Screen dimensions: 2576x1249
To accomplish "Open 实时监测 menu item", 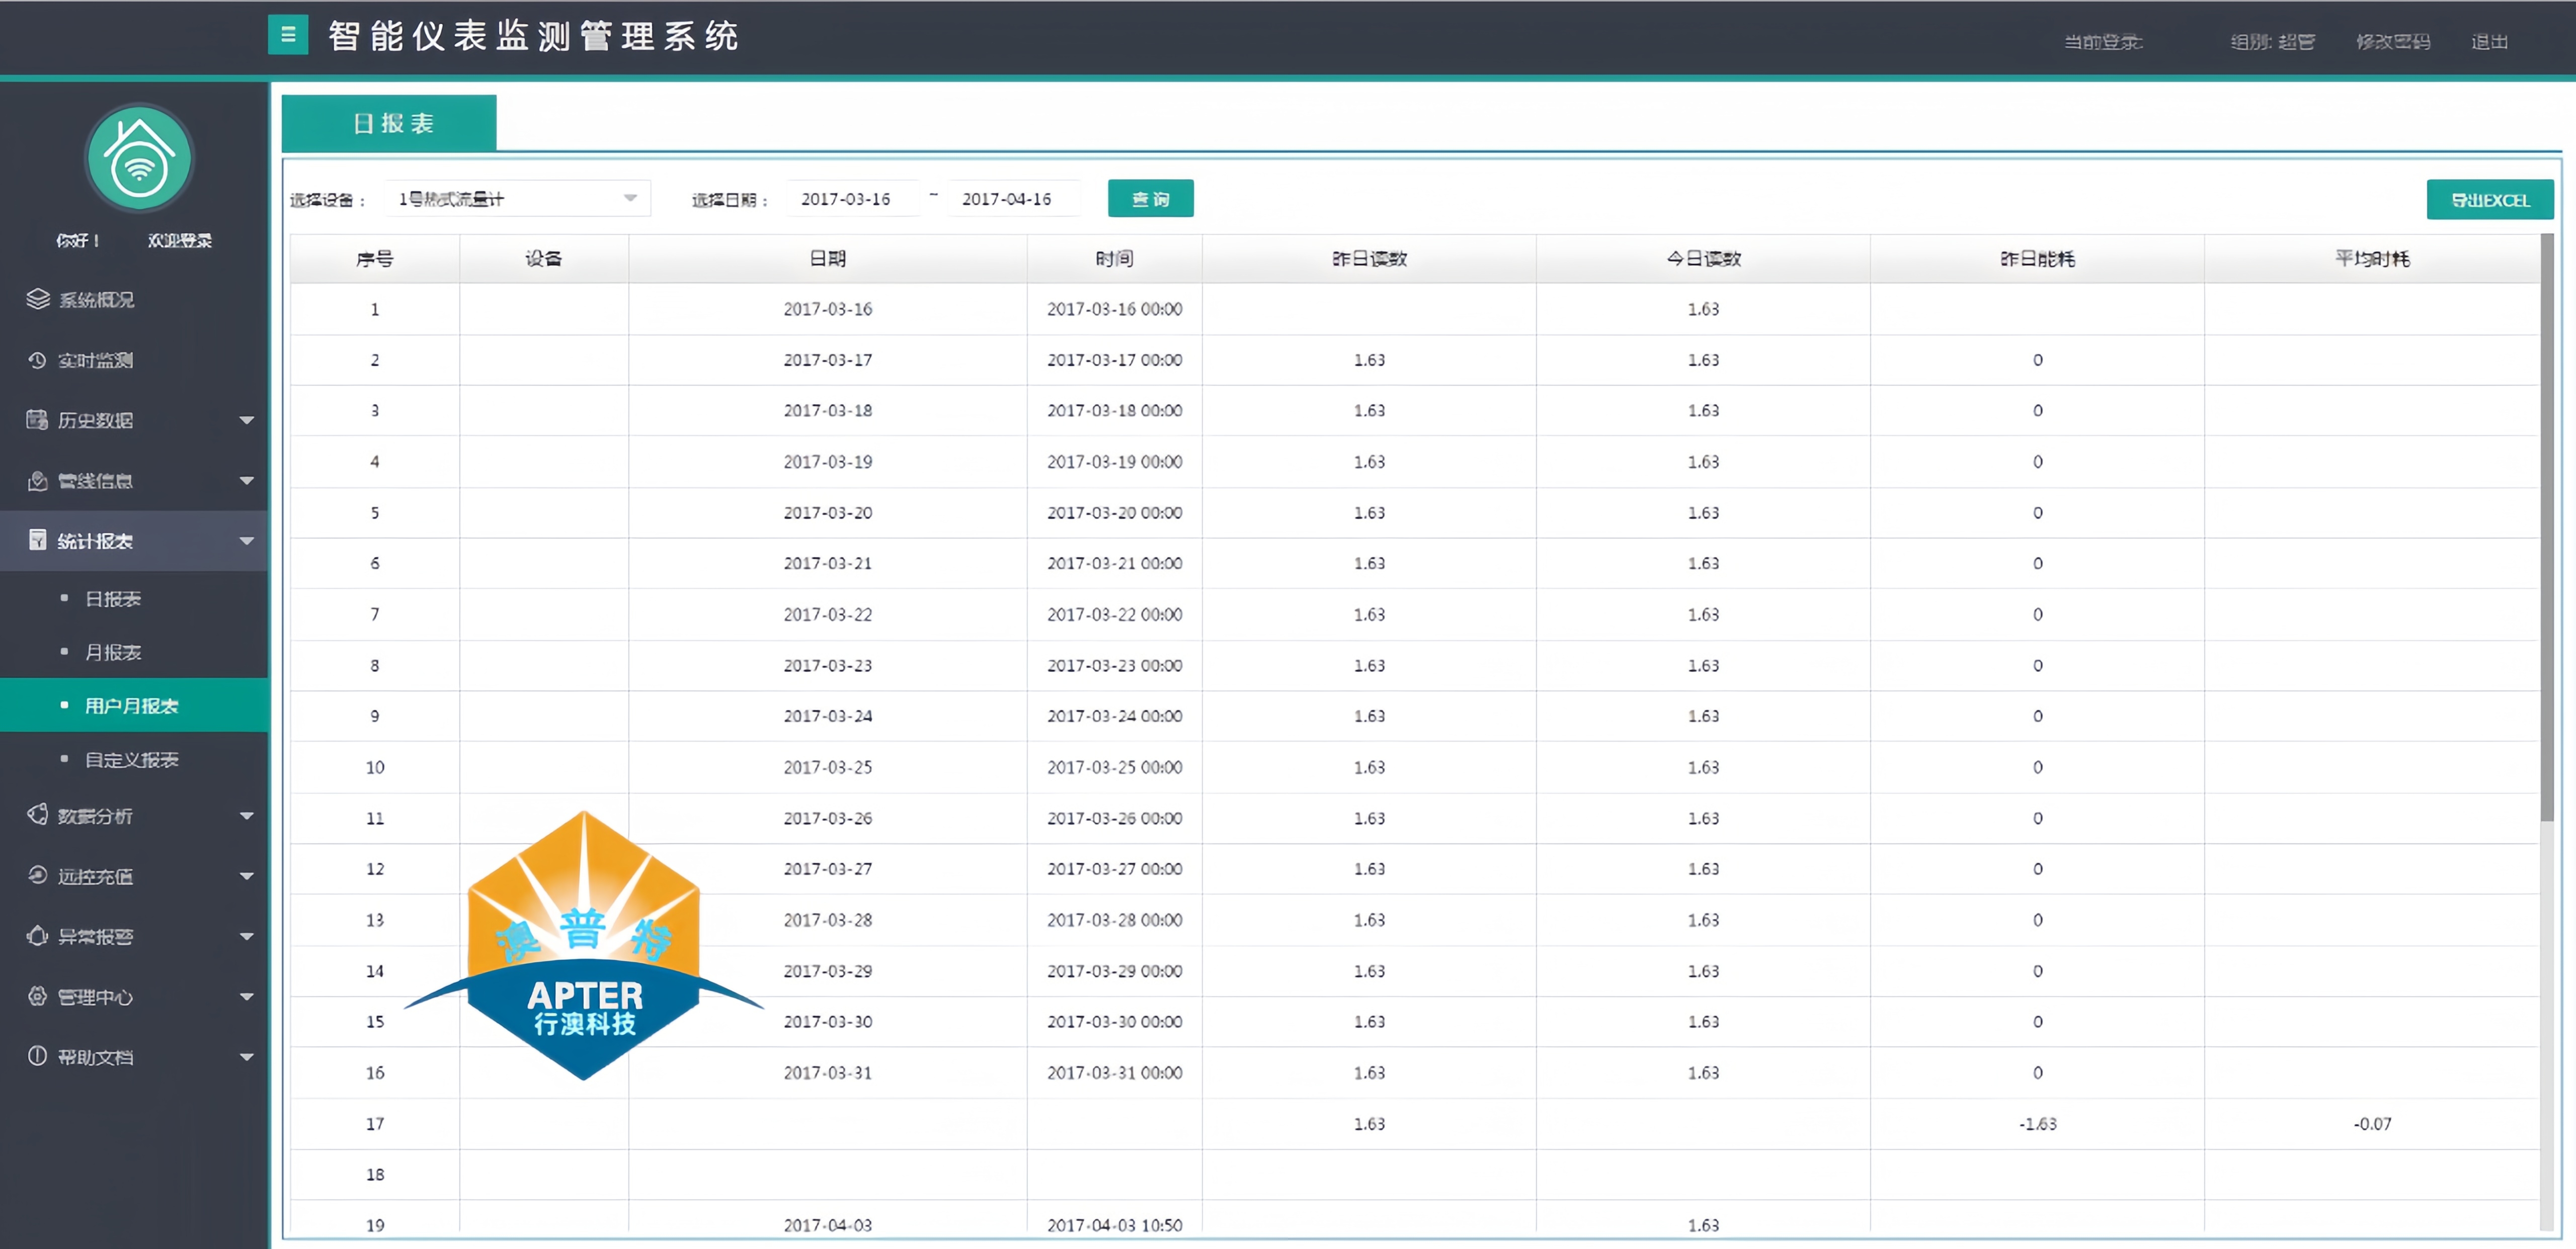I will click(134, 360).
